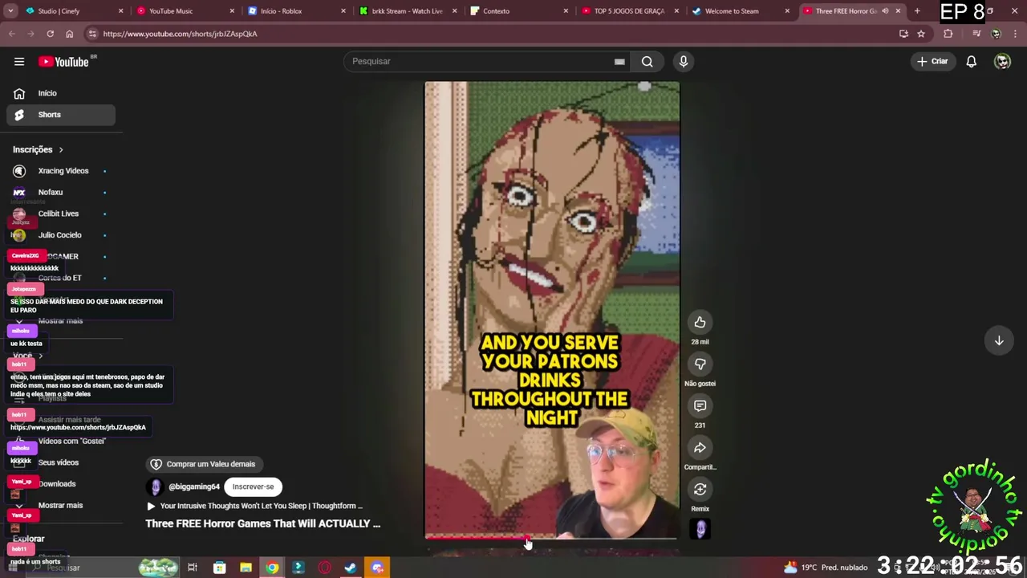Expand the Inscrições section chevron
This screenshot has width=1027, height=578.
coord(60,149)
